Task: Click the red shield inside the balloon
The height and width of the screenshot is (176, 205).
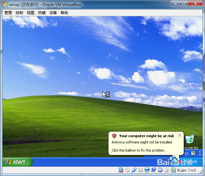Action: pyautogui.click(x=114, y=136)
